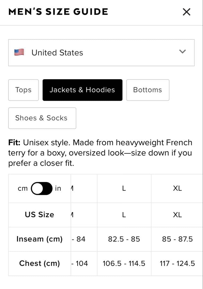Expand the country dropdown chevron
The image size is (203, 289).
pyautogui.click(x=182, y=52)
